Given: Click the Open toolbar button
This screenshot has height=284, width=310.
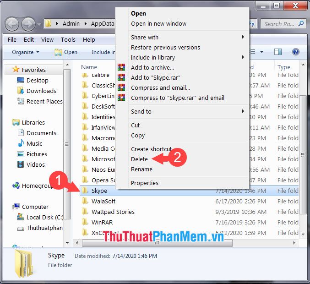Looking at the screenshot, I should click(x=66, y=52).
